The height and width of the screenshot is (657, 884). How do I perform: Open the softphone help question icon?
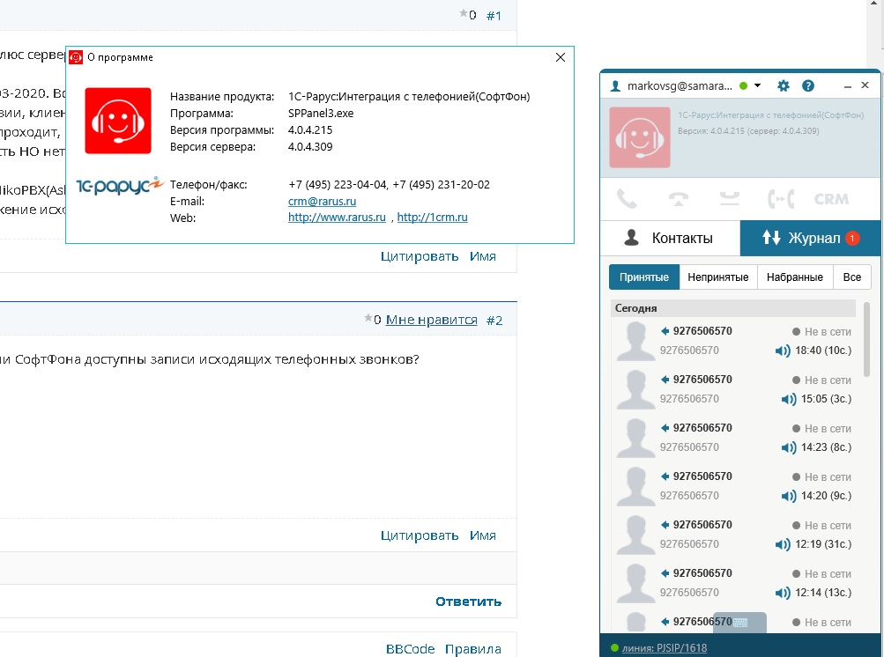pos(808,85)
